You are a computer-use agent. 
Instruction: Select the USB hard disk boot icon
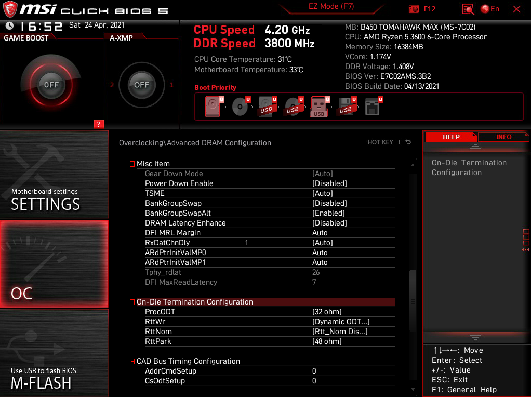click(x=267, y=107)
